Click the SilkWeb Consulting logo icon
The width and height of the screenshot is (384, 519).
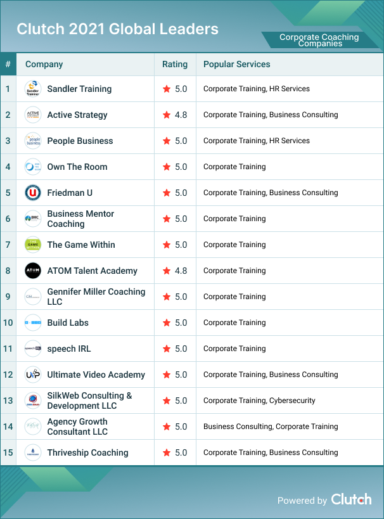pos(33,400)
